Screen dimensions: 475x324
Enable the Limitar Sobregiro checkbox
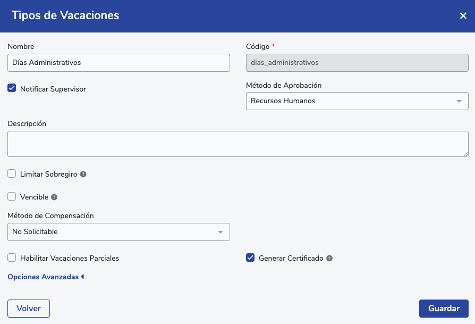click(x=12, y=174)
